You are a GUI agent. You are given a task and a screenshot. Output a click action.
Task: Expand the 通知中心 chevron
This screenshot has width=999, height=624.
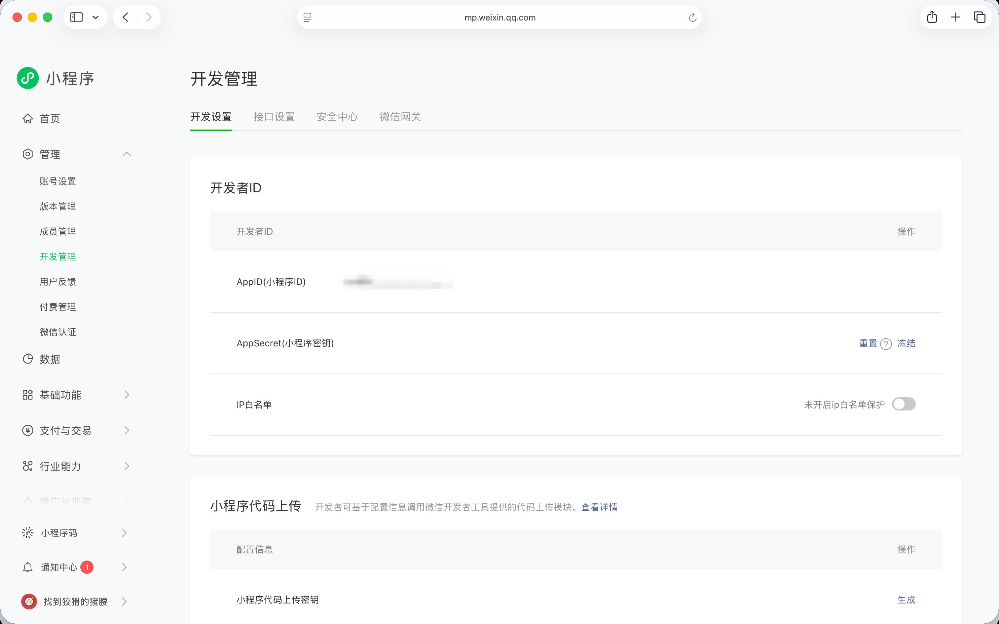(124, 567)
